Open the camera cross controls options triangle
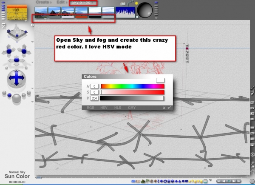 [x=32, y=63]
